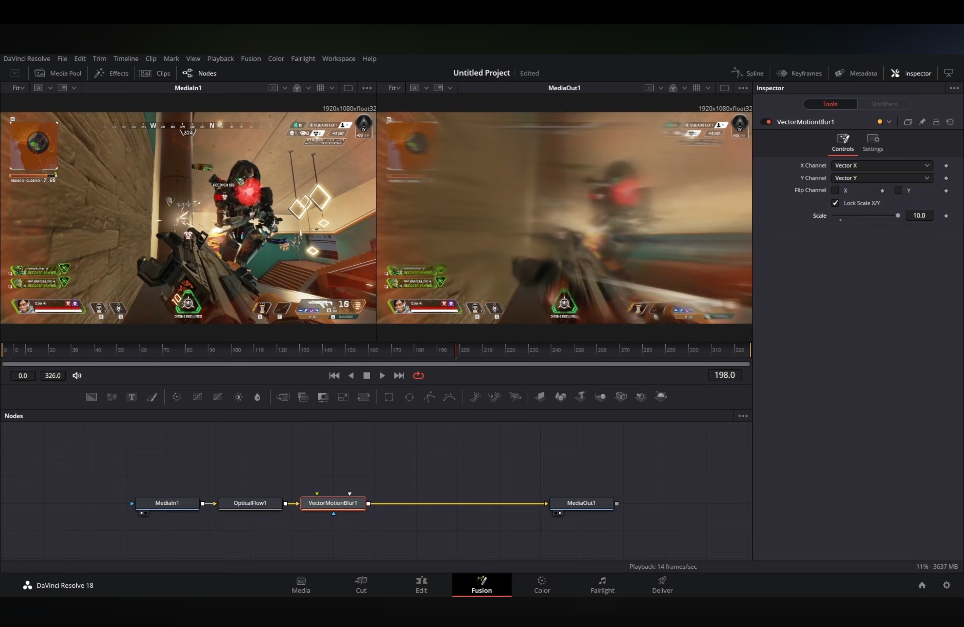Switch to the Color page tab
This screenshot has width=964, height=627.
542,585
